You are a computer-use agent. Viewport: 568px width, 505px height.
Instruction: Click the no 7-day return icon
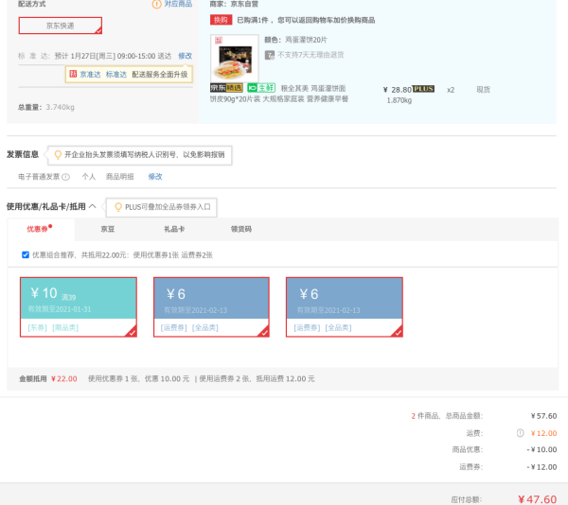(x=270, y=55)
